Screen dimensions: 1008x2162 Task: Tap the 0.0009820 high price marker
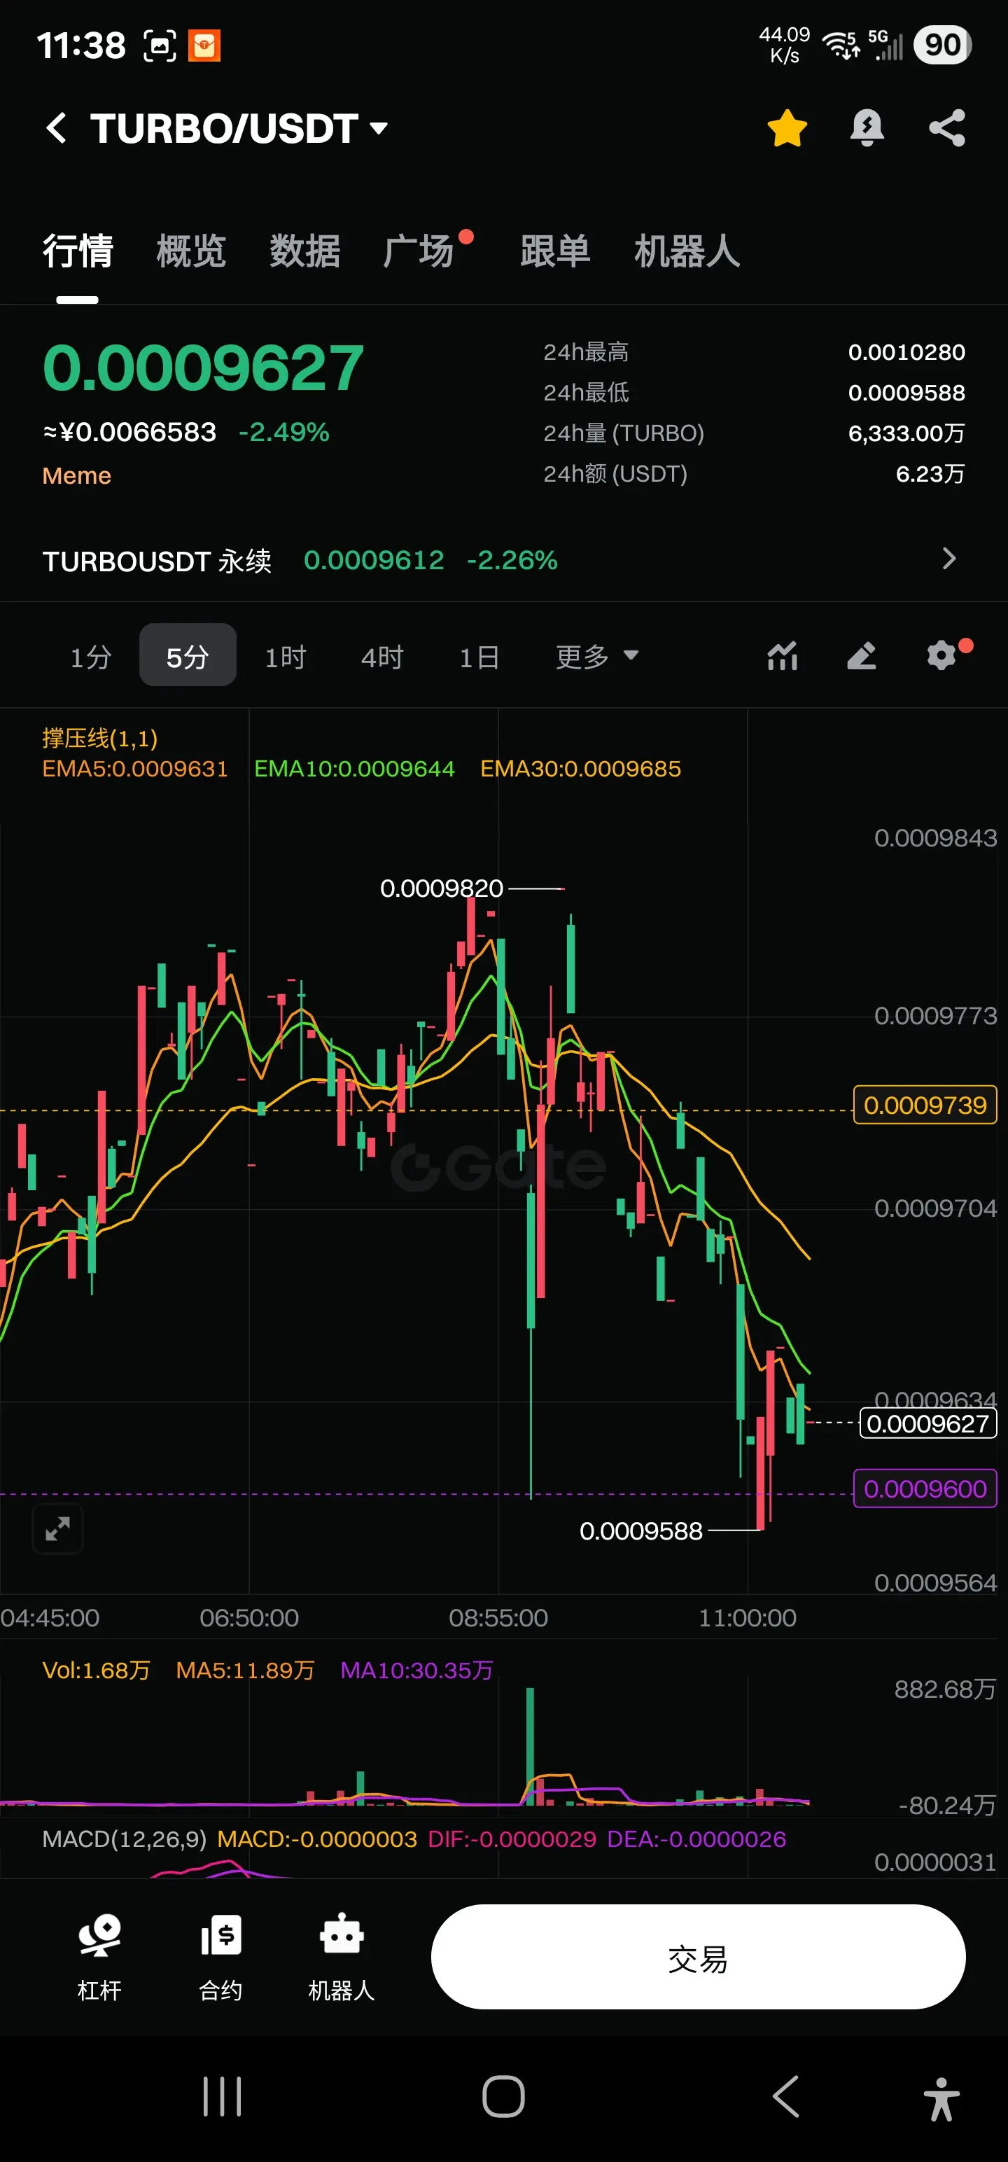click(x=442, y=888)
